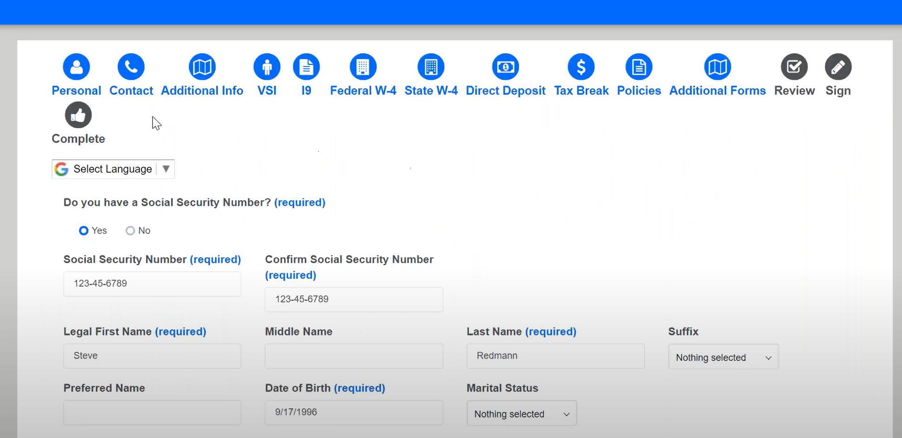Select No for Social Security Number
902x438 pixels.
tap(130, 231)
